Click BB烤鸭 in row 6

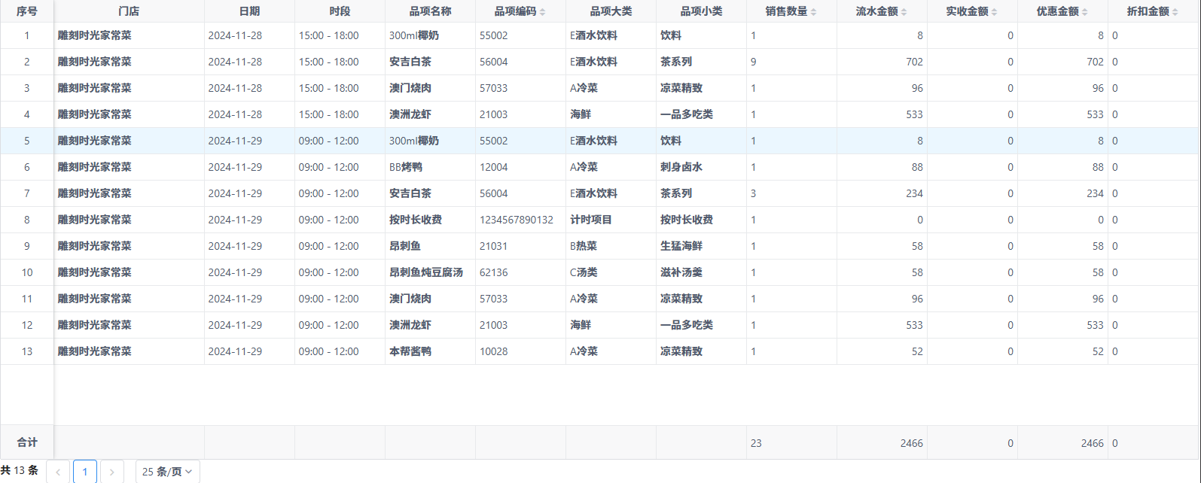(405, 167)
